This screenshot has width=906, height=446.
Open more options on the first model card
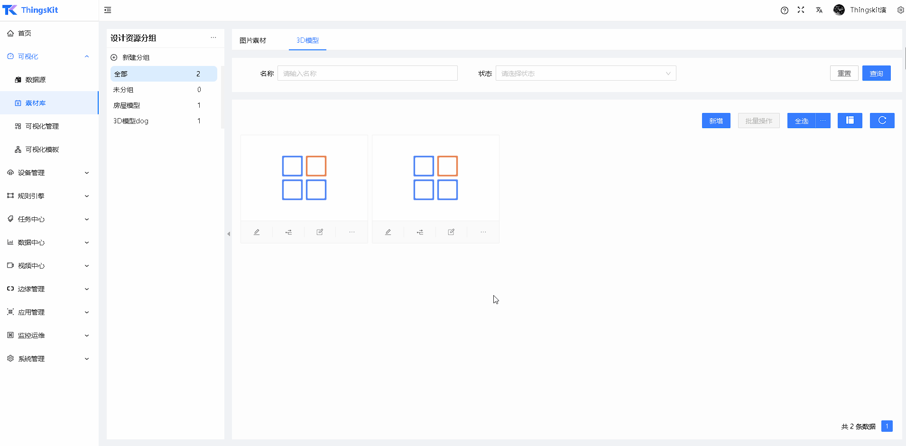coord(352,232)
